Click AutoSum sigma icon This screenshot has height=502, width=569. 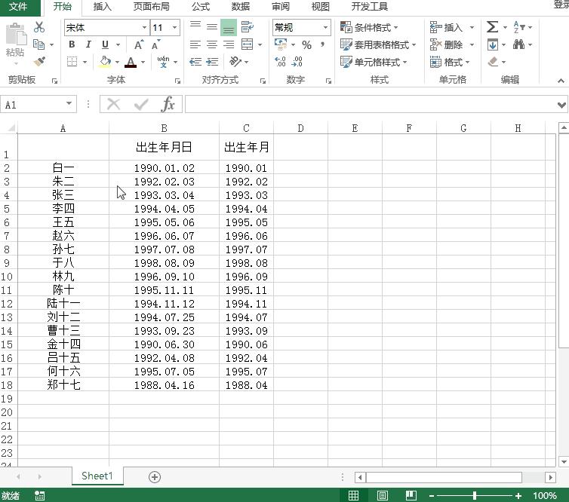coord(493,27)
